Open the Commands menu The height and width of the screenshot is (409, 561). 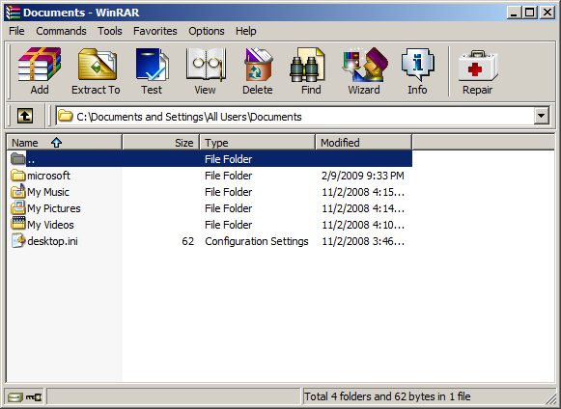coord(61,31)
